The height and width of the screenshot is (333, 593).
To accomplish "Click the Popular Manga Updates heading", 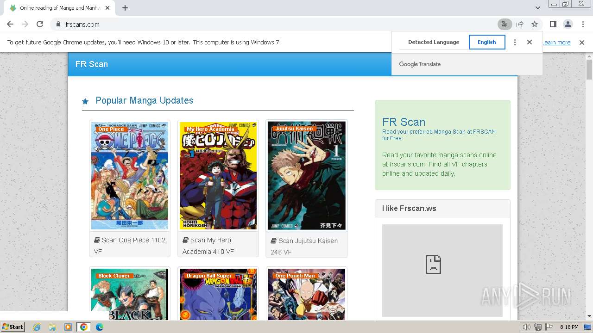I will coord(145,100).
